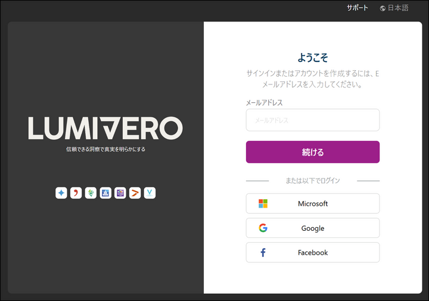Click the red comma-shaped product icon

[76, 193]
